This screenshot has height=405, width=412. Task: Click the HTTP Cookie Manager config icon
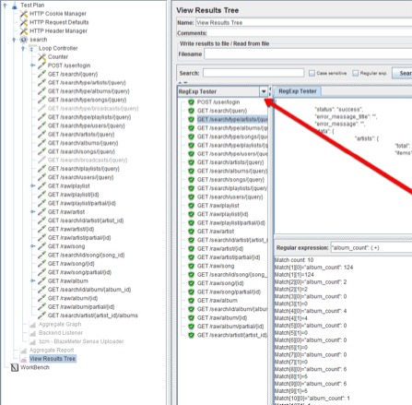pyautogui.click(x=24, y=14)
